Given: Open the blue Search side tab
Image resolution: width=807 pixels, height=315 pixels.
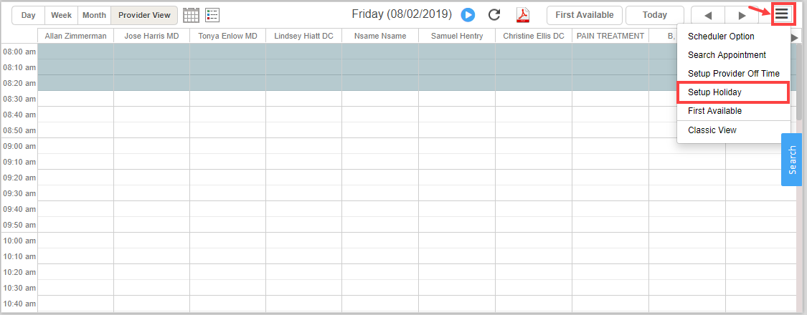Looking at the screenshot, I should pos(791,160).
